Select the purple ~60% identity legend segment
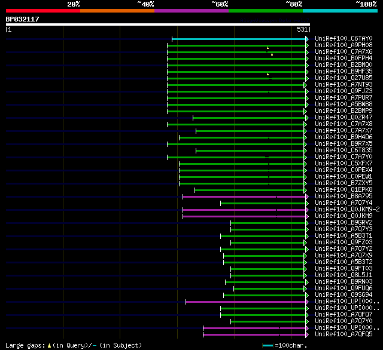 tap(191, 11)
